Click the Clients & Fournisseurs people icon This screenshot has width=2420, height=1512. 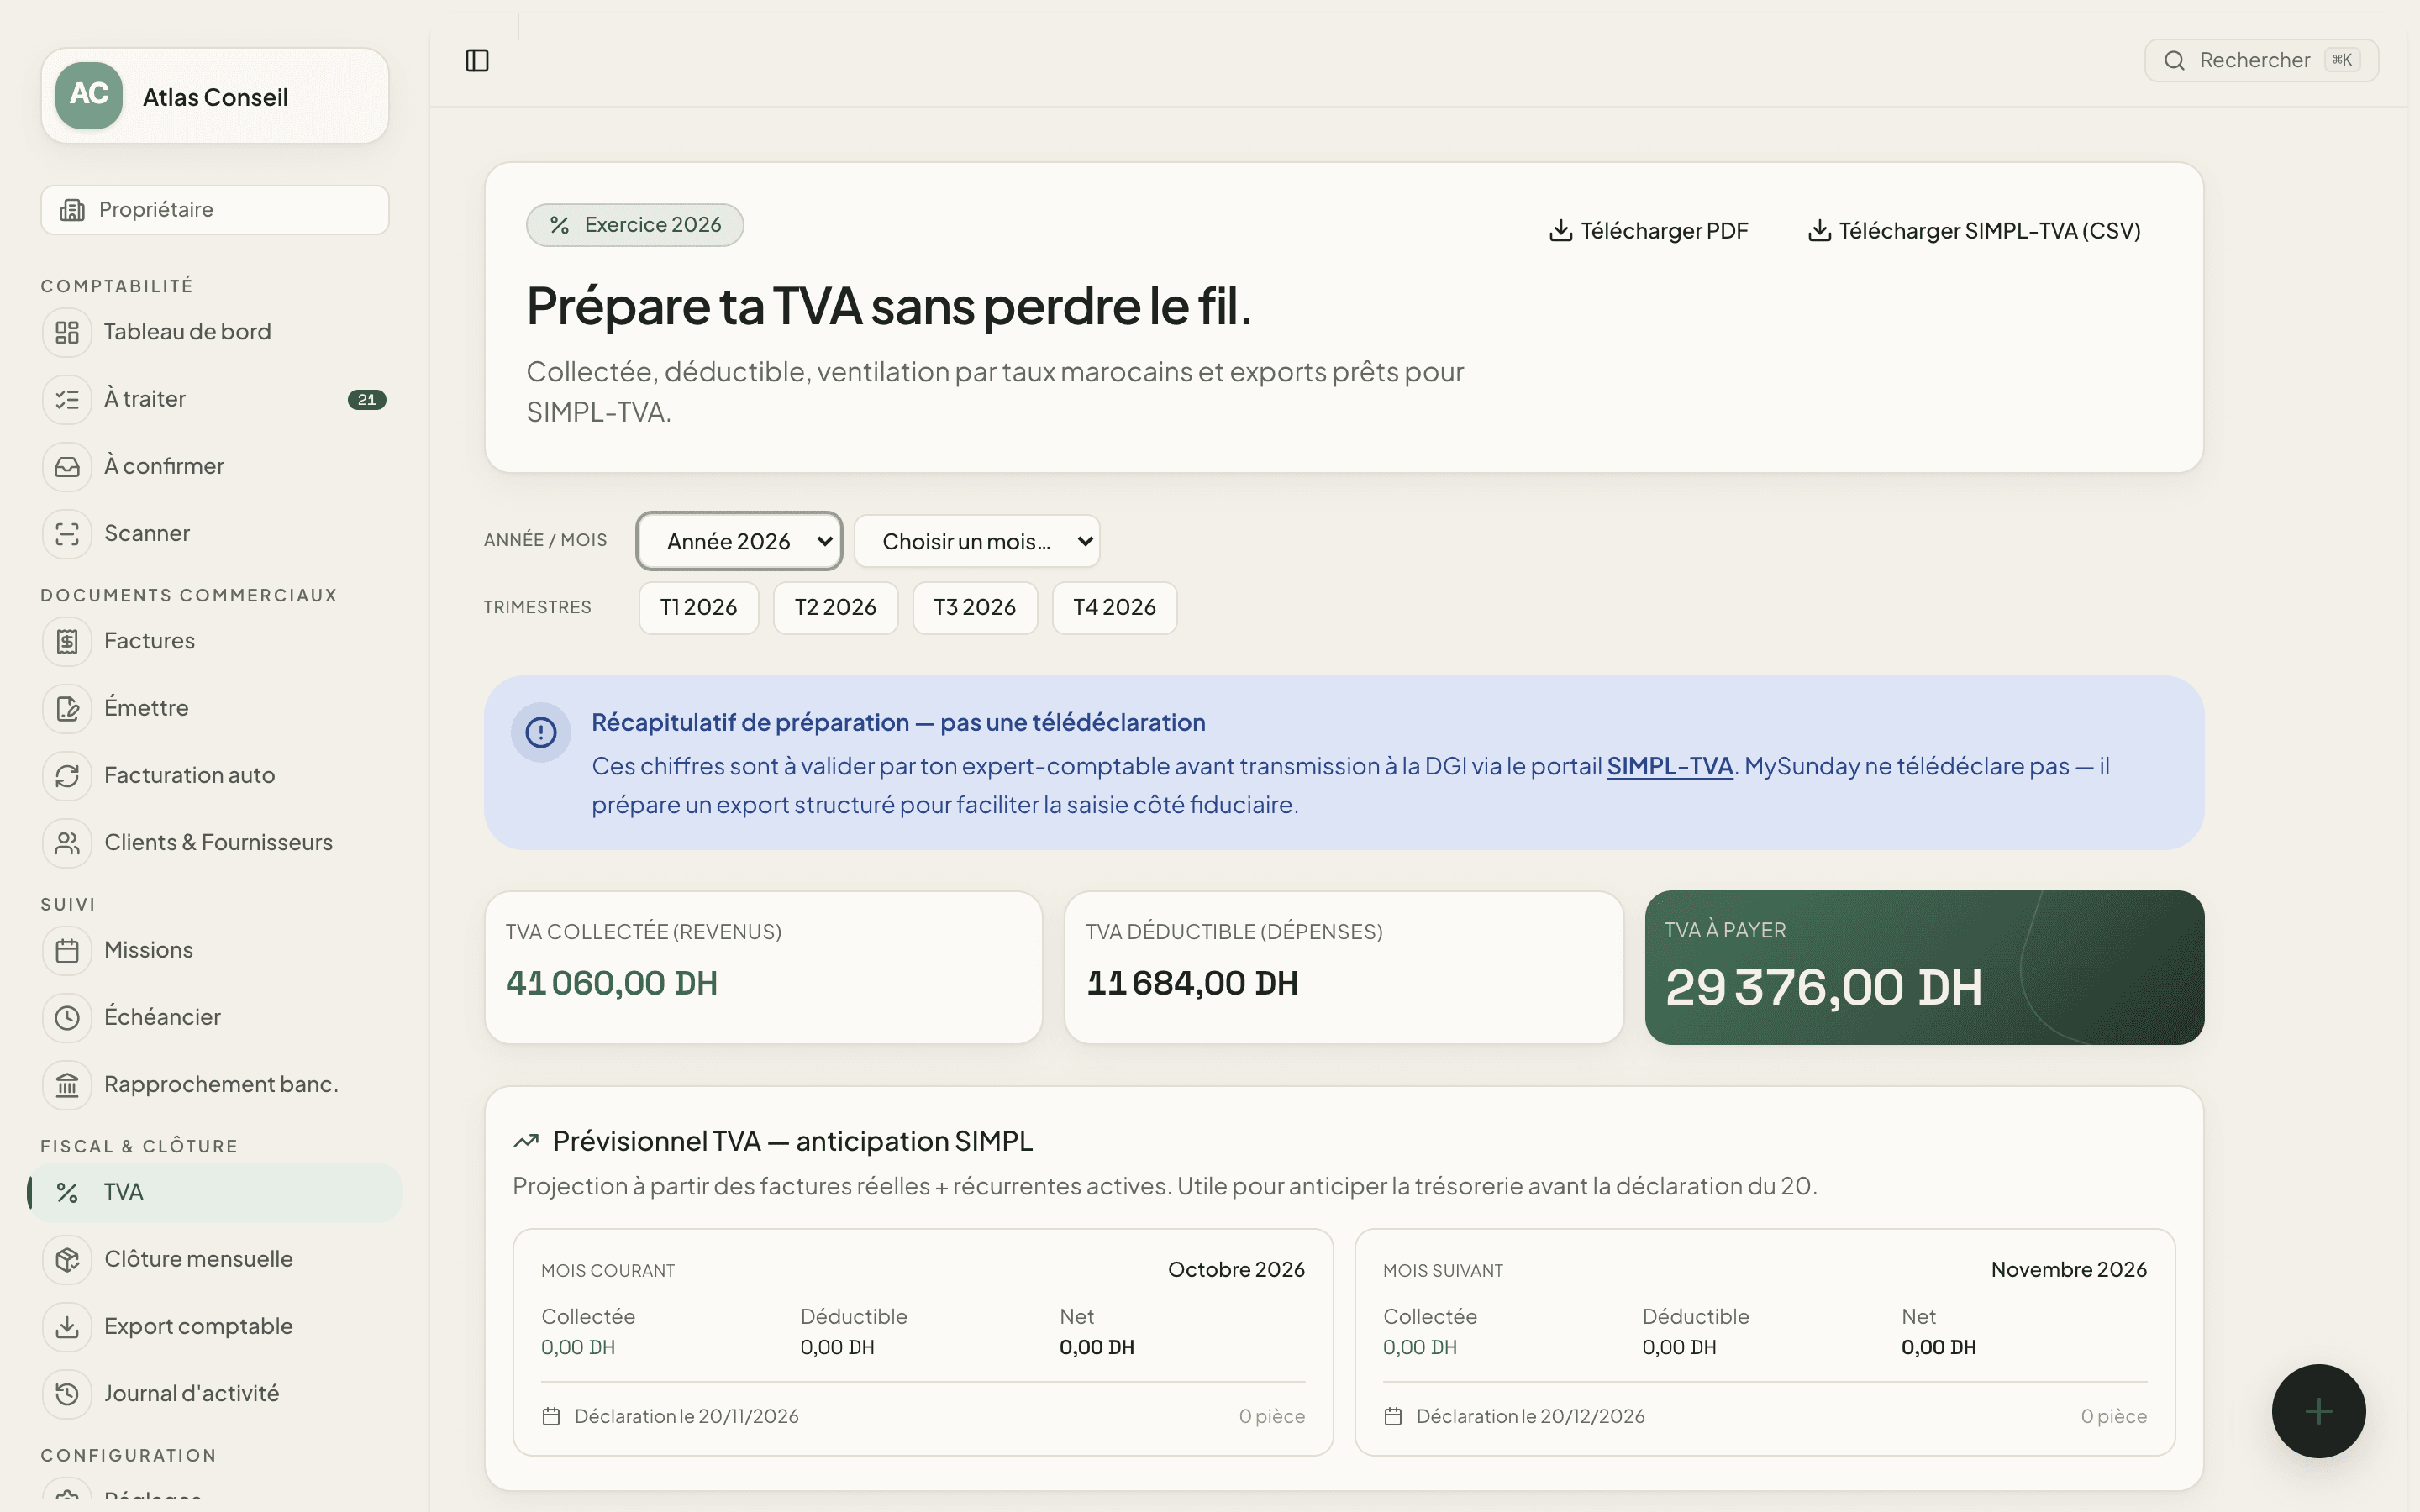pyautogui.click(x=67, y=843)
